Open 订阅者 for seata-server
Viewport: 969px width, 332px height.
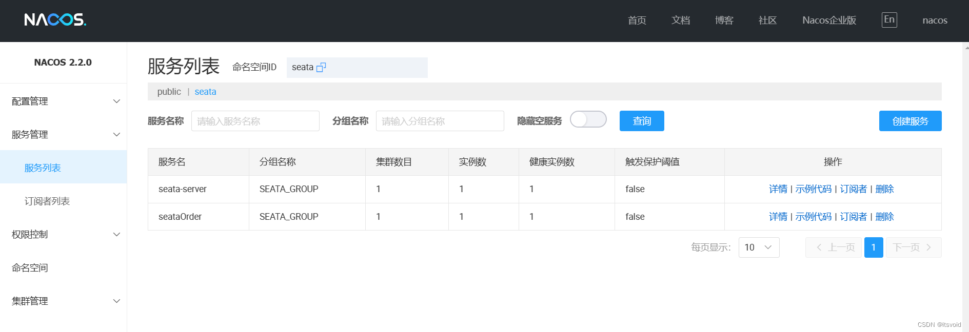click(853, 189)
